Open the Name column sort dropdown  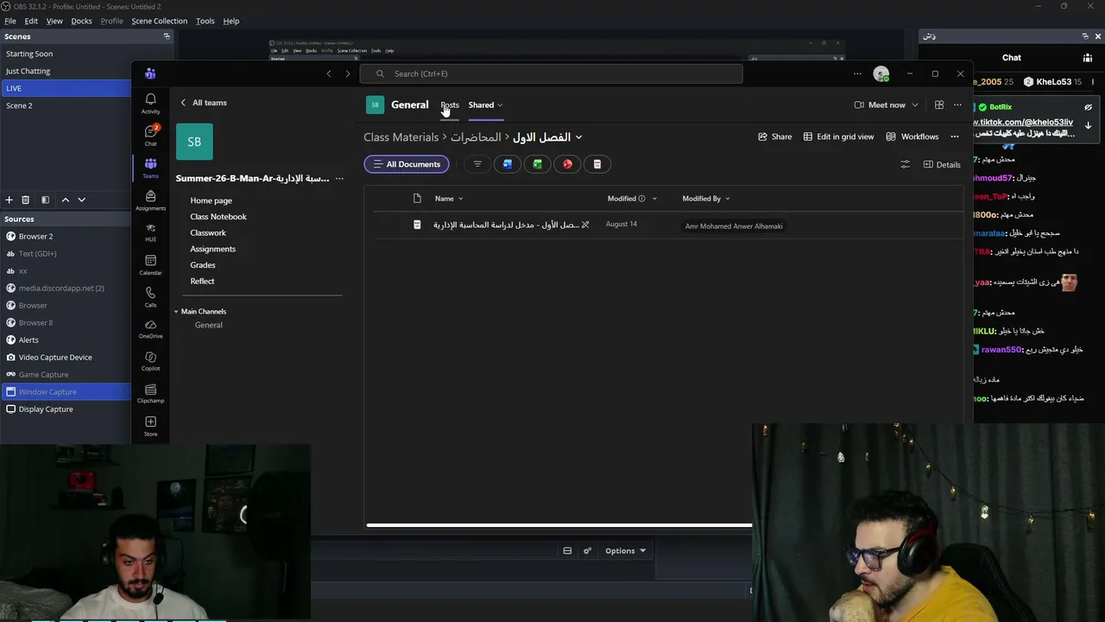tap(460, 199)
